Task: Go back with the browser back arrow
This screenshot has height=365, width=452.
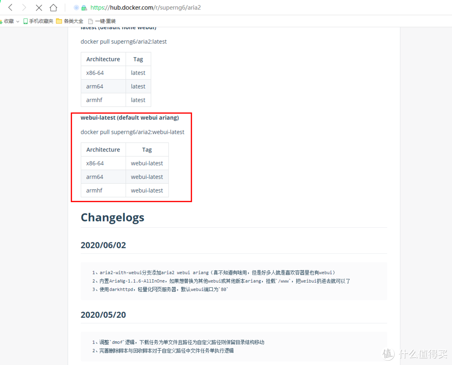Action: point(10,8)
